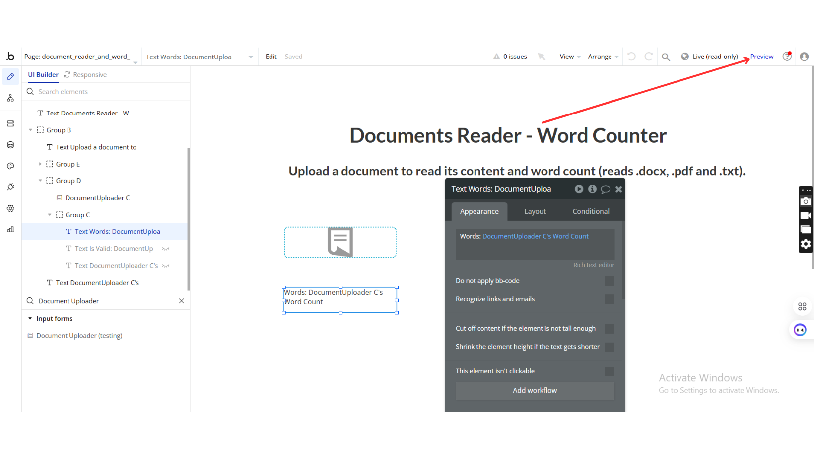Viewport: 814px width, 458px height.
Task: Expand the Group E tree node
Action: (40, 164)
